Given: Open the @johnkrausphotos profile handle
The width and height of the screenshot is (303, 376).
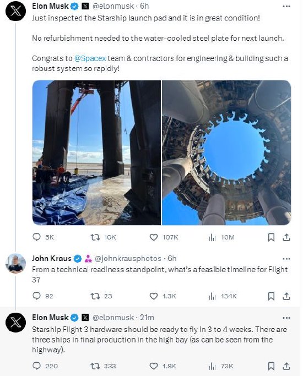Looking at the screenshot, I should pos(128,259).
